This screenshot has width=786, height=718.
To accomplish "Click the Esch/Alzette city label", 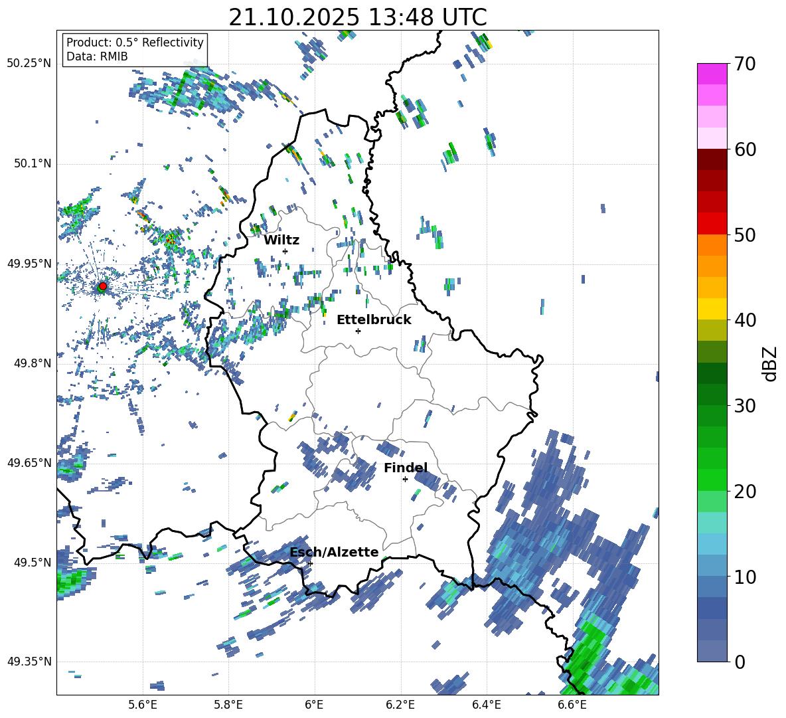I will pos(335,553).
